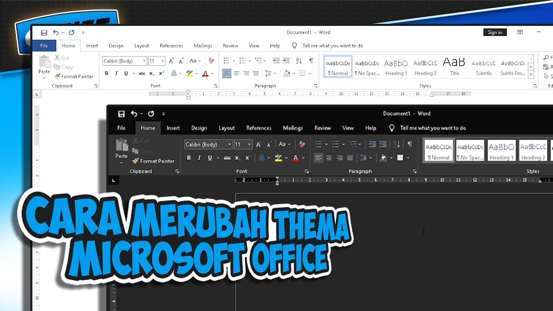Click the Cut icon in the light Word window
Image resolution: width=553 pixels, height=311 pixels.
(x=57, y=57)
